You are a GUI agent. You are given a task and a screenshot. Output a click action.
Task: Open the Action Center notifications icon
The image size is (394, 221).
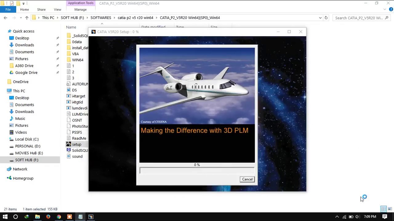385,217
